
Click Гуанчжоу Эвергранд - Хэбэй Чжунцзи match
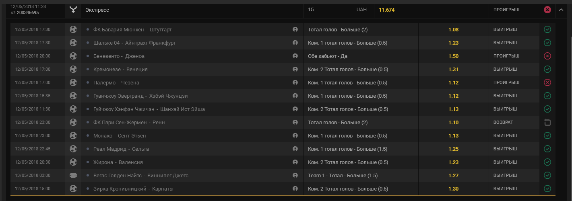tap(140, 96)
